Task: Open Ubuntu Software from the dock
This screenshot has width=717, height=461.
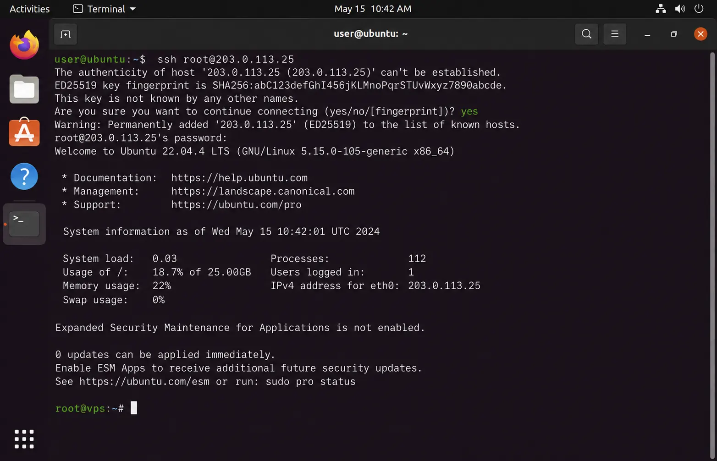Action: (x=24, y=132)
